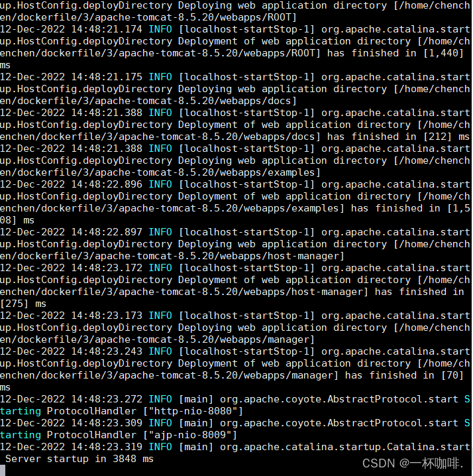The height and width of the screenshot is (476, 473).
Task: Select the timestamp 14:48:21.175
Action: tap(107, 77)
